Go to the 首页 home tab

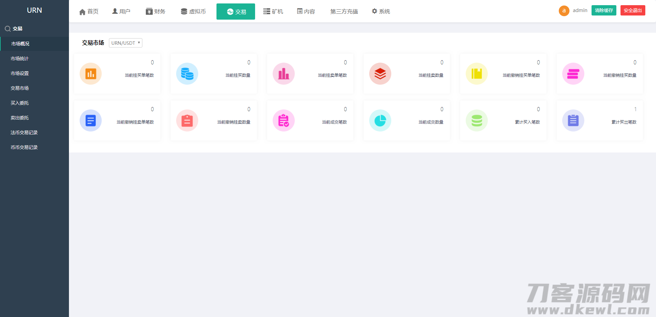[x=89, y=12]
